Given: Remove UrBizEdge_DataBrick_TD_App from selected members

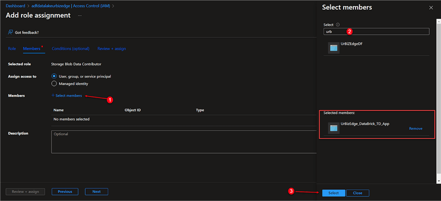Looking at the screenshot, I should pyautogui.click(x=416, y=128).
